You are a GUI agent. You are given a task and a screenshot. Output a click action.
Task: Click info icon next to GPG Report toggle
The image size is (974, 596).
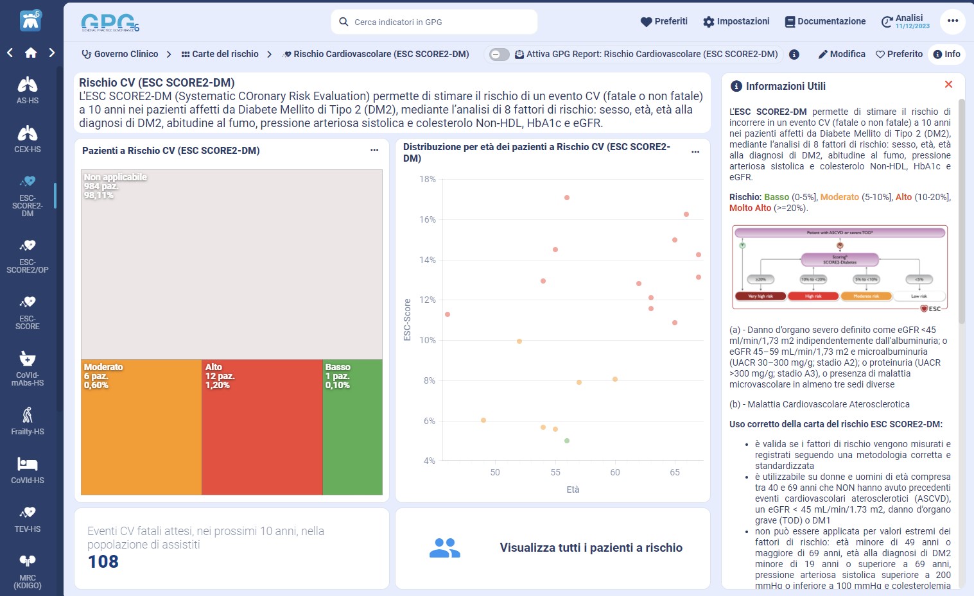pos(794,55)
